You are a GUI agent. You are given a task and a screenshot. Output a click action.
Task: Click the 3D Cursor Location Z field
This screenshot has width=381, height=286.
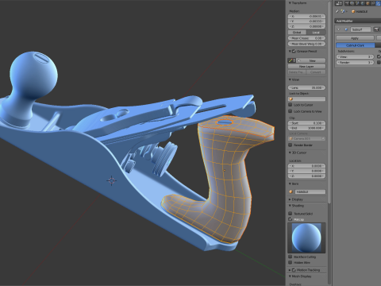306,176
